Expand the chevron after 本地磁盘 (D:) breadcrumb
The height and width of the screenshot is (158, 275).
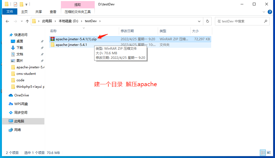(81, 21)
